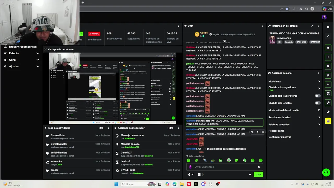Open the browser extensions puzzle icon

pyautogui.click(x=294, y=9)
